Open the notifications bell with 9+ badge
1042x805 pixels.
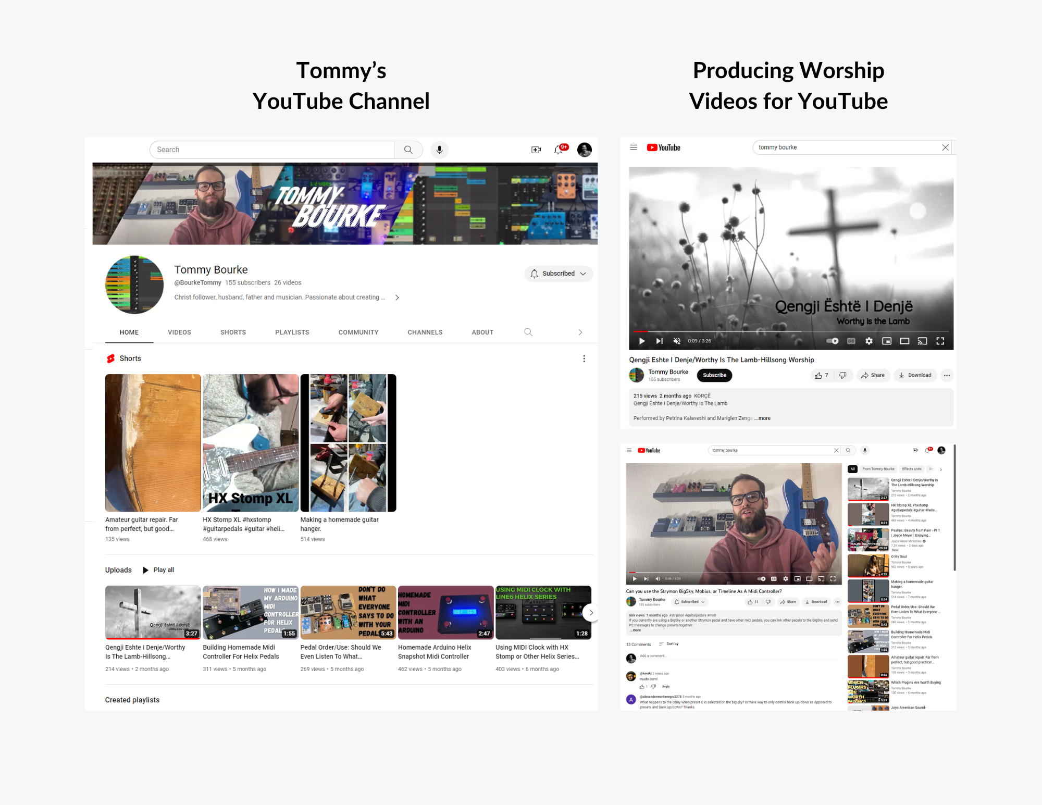point(559,150)
